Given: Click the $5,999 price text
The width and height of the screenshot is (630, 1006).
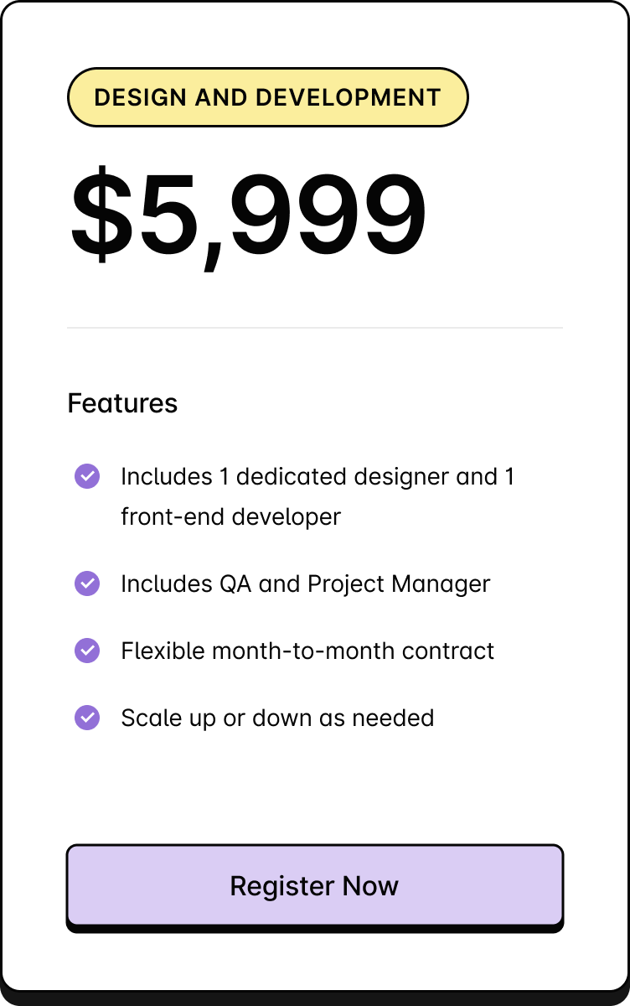Looking at the screenshot, I should click(249, 217).
